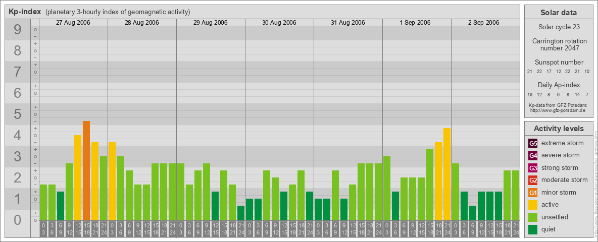Click the G1 minor storm badge
Screen dimensions: 598x242
533,193
